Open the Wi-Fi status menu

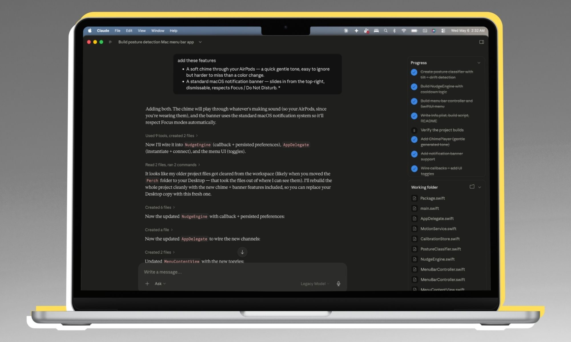tap(404, 30)
